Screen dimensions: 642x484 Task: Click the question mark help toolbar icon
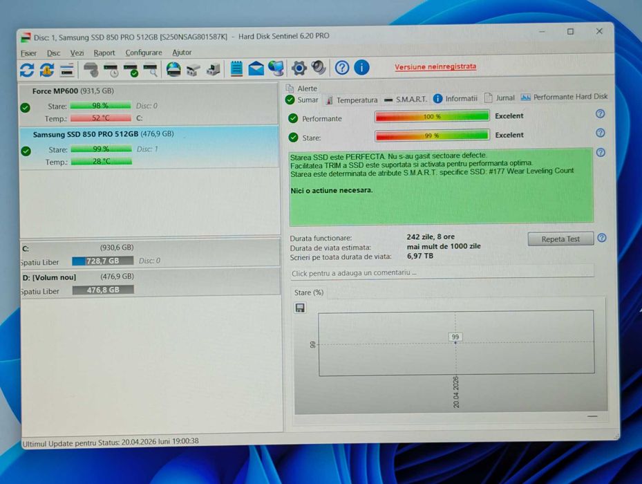(x=342, y=67)
